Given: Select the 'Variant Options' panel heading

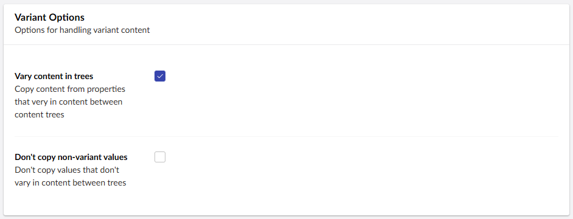Looking at the screenshot, I should point(49,17).
